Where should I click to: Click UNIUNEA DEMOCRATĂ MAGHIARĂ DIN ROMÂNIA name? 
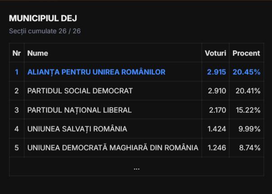(x=113, y=148)
